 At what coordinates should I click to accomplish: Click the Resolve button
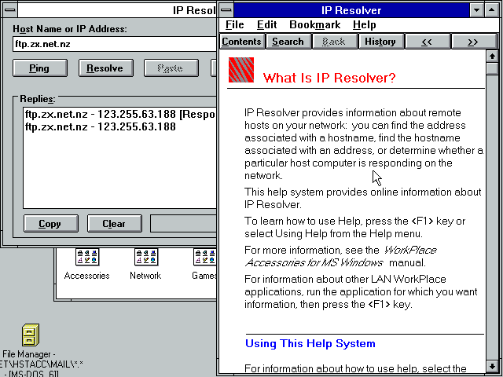tap(105, 68)
